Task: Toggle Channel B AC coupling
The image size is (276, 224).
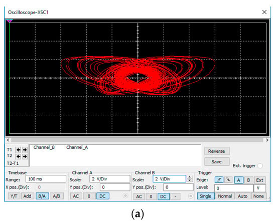Action: [139, 196]
